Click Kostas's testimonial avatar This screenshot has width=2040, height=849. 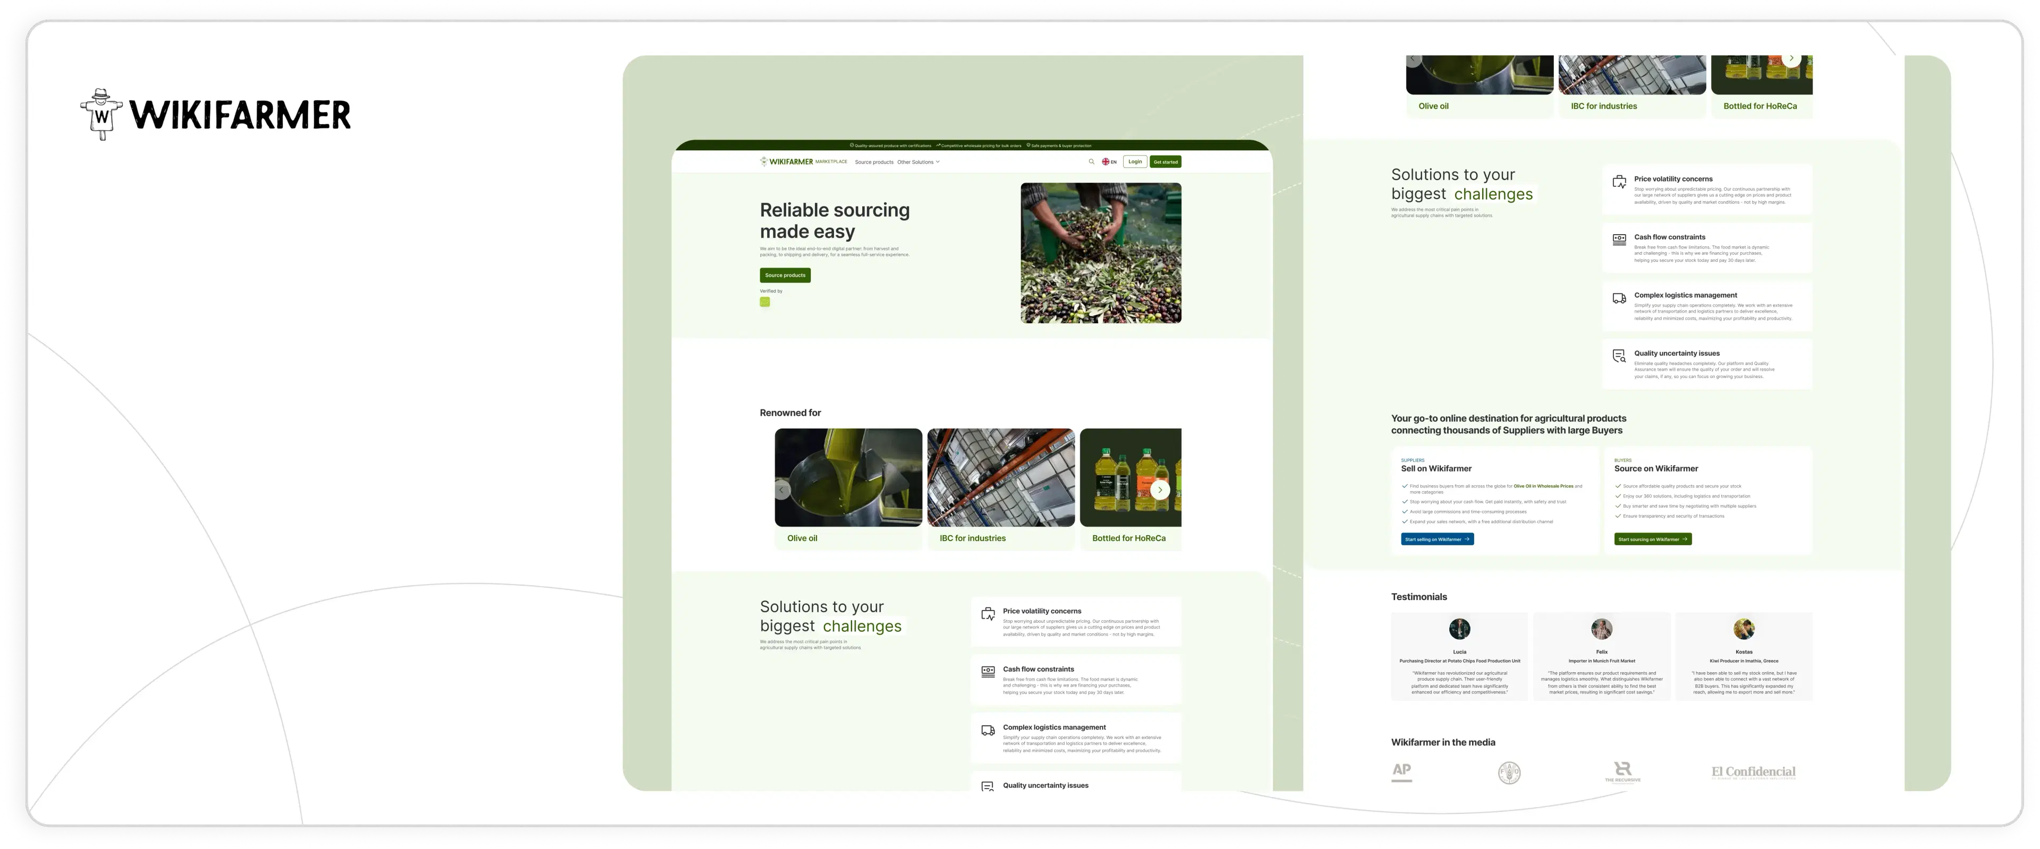click(1744, 629)
